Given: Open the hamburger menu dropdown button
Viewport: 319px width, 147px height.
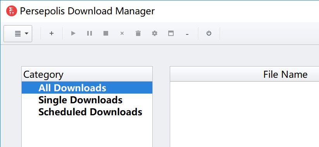Looking at the screenshot, I should click(18, 34).
